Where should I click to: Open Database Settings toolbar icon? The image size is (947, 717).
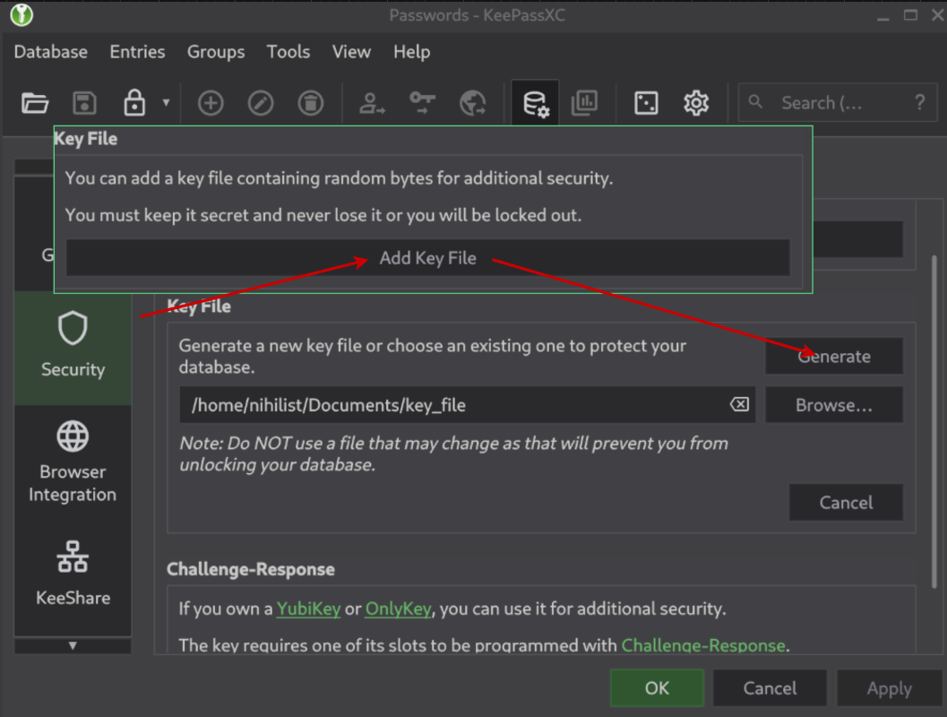pos(536,104)
